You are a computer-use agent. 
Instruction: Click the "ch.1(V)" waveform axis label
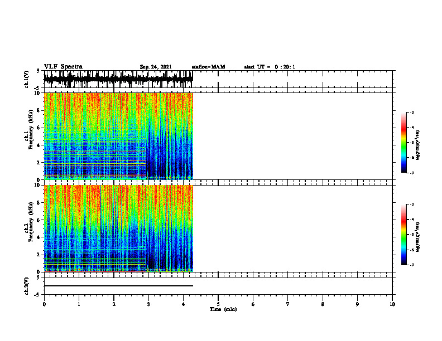[27, 79]
